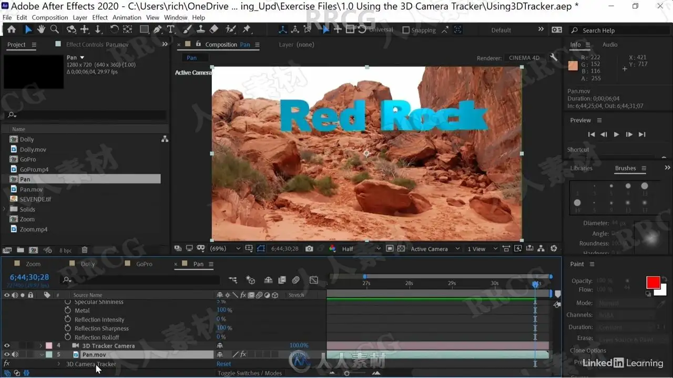Select the Zoom magnifier tool

point(54,30)
